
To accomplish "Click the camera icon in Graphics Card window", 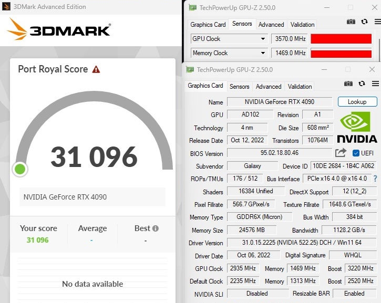I will tap(348, 83).
